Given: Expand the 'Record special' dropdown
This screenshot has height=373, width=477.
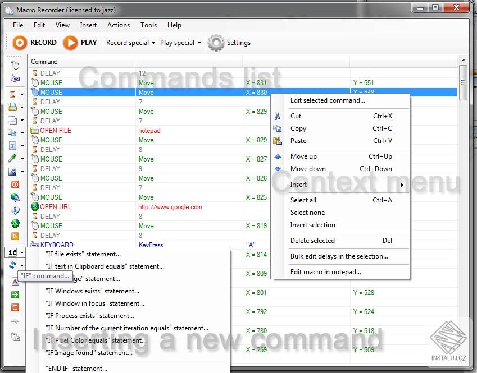Looking at the screenshot, I should [130, 43].
